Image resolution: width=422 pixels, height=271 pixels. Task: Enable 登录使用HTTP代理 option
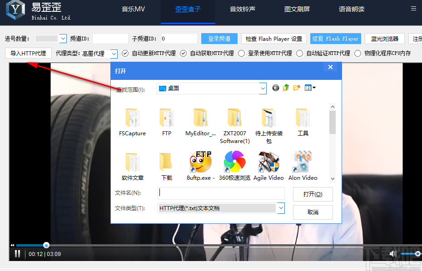(241, 53)
